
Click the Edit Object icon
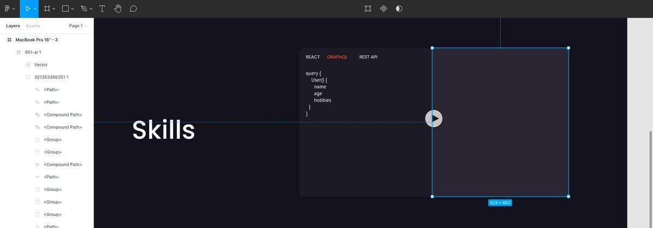pos(368,9)
